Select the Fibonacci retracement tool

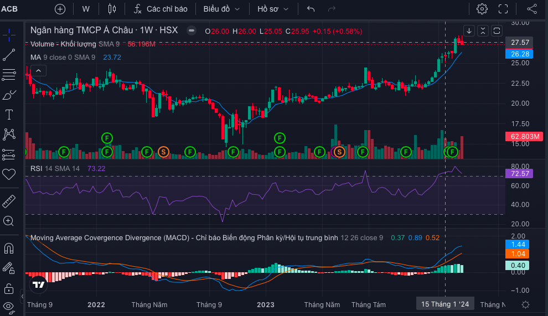point(9,75)
